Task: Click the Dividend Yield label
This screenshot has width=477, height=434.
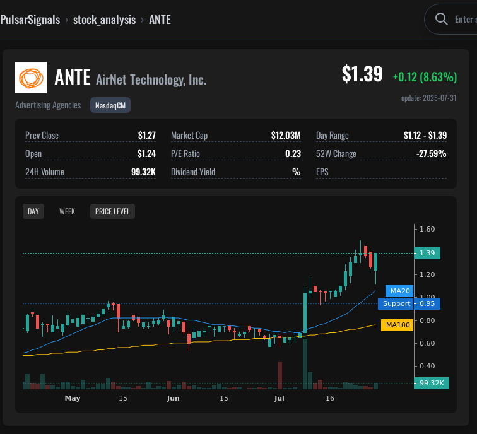Action: (x=193, y=172)
